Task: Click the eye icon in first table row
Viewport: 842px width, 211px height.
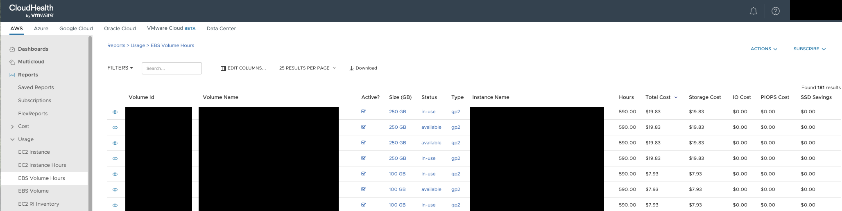Action: click(115, 112)
